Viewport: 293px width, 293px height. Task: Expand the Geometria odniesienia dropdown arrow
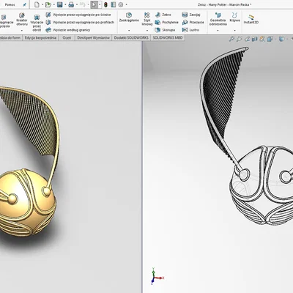tap(218, 31)
